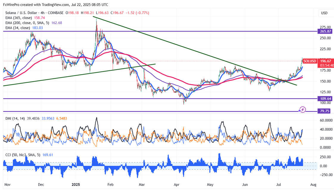Image resolution: width=334 pixels, height=192 pixels.
Task: Click the EMA 34 value 183.03
Action: [x=38, y=28]
